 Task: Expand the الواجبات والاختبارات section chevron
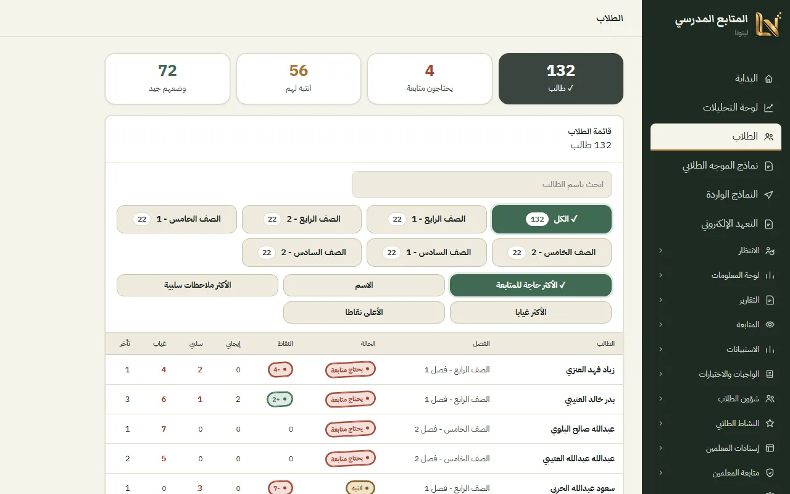660,374
